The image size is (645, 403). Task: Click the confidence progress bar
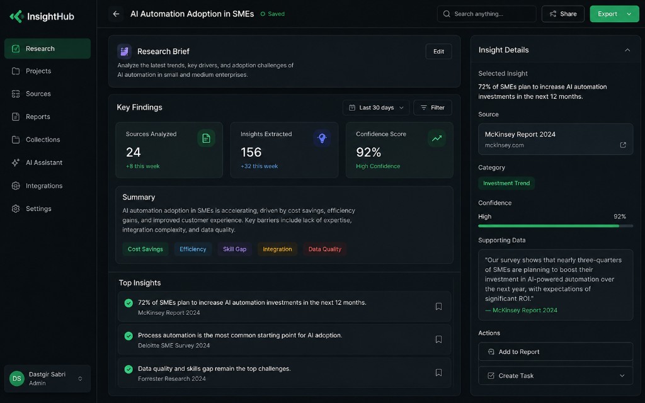coord(556,226)
